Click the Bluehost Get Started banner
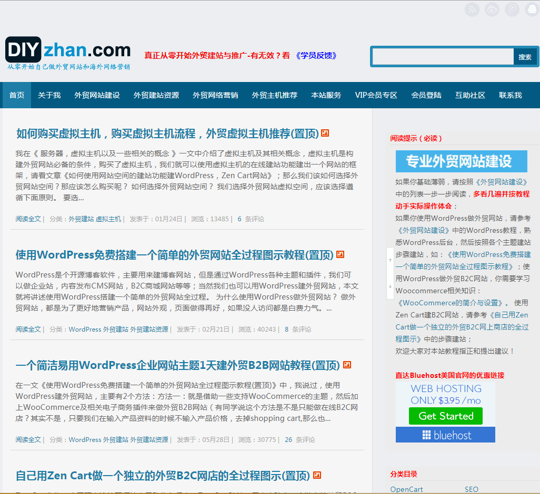The width and height of the screenshot is (540, 494). [445, 412]
